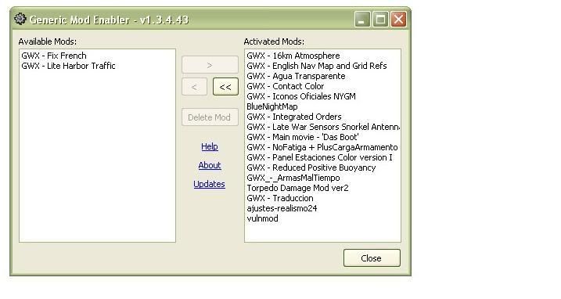
Task: Select 'GWX - Iconos Oficiales NYGM' mod
Action: click(301, 96)
